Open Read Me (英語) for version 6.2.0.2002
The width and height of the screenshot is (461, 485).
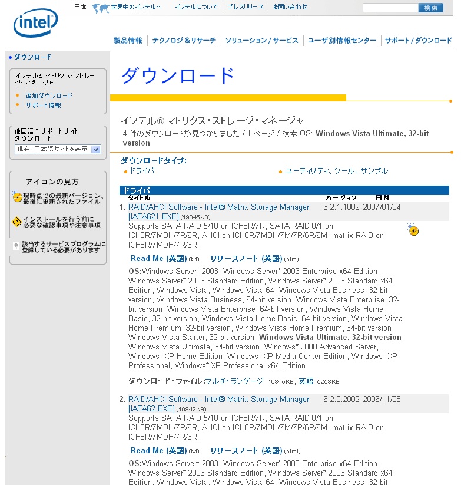tap(159, 451)
